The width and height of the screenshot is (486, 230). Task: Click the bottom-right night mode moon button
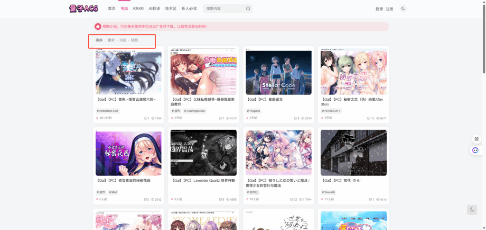click(472, 210)
